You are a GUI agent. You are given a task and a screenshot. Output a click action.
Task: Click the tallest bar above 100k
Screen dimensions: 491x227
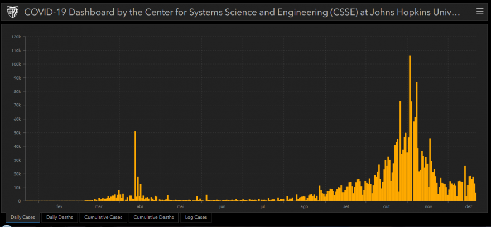coord(410,129)
